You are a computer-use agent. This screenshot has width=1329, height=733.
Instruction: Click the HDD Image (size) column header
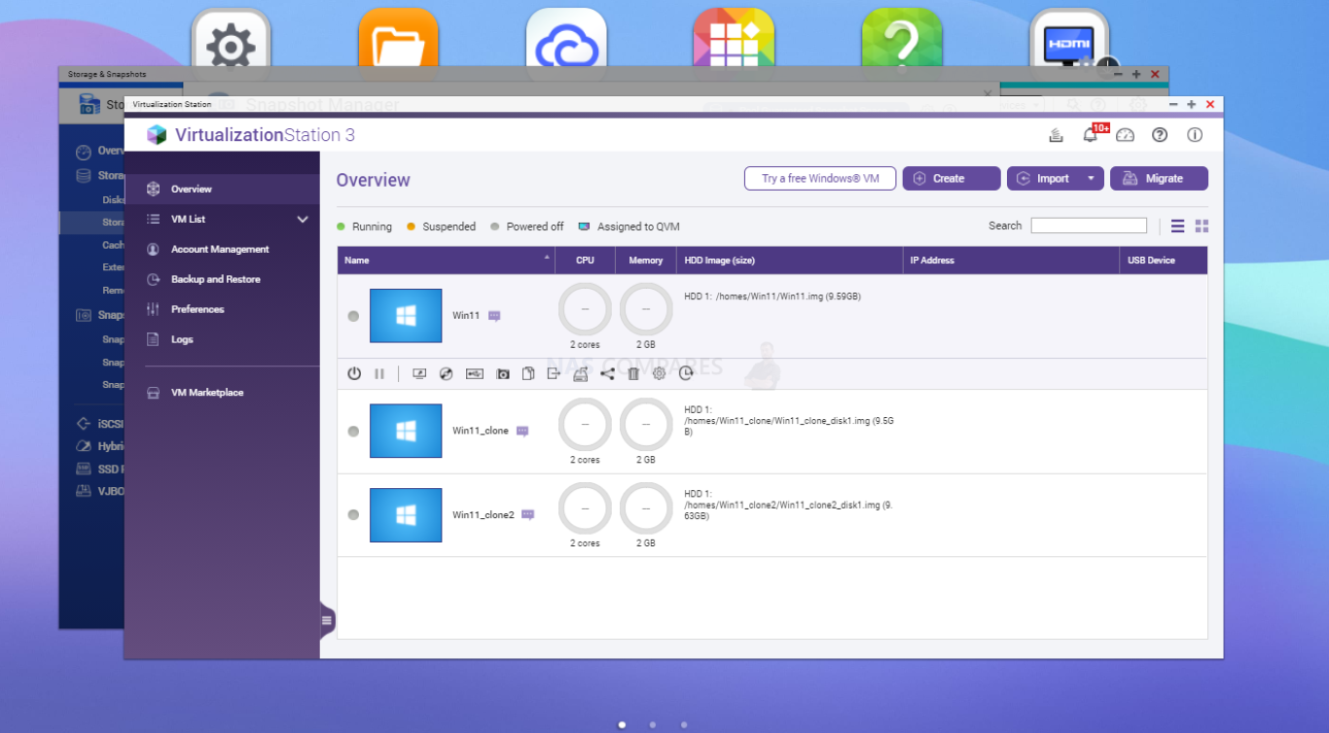pyautogui.click(x=790, y=261)
